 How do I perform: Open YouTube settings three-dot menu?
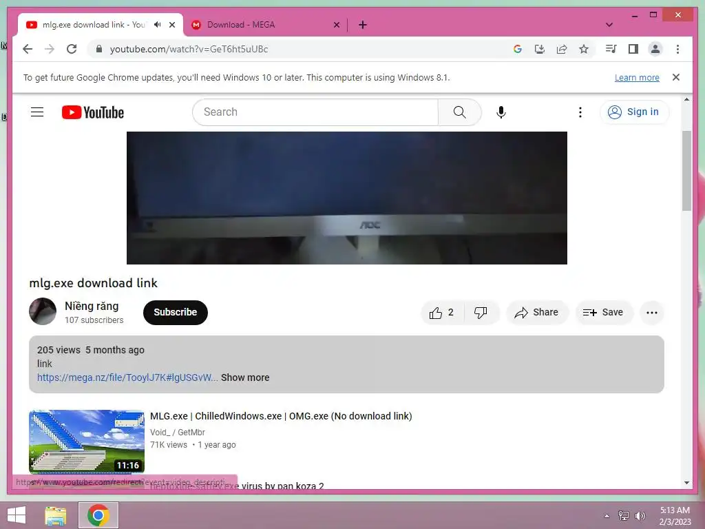(x=580, y=112)
